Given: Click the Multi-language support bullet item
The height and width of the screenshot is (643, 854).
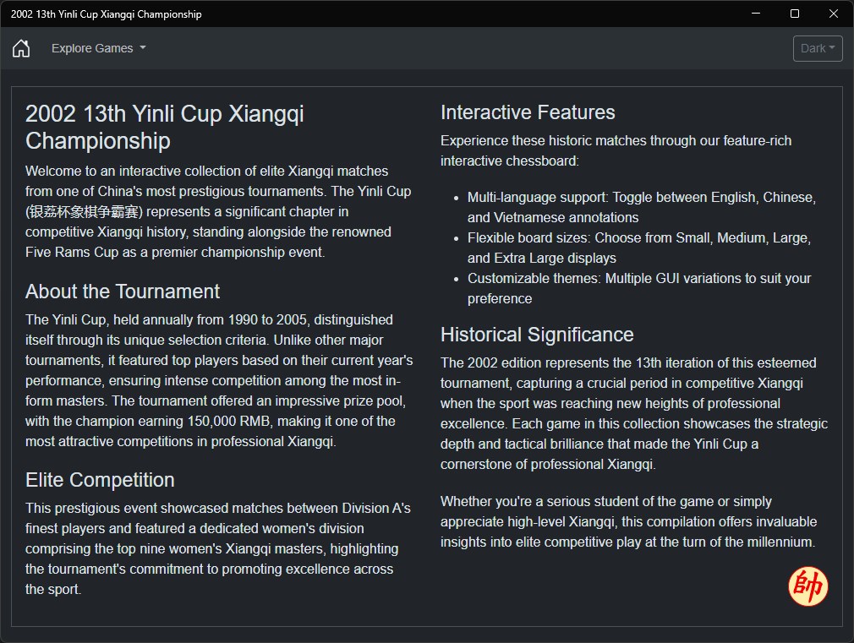Looking at the screenshot, I should coord(642,208).
